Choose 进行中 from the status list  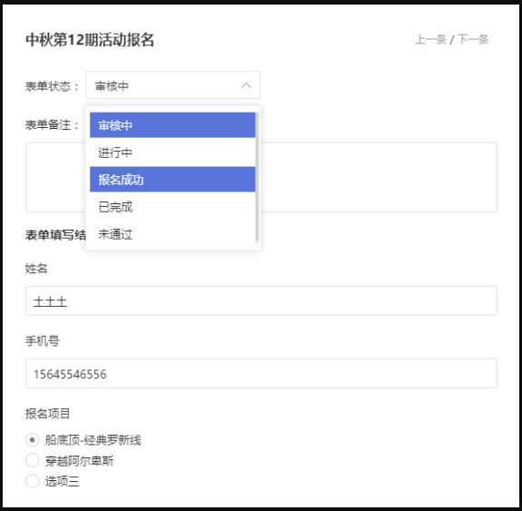pyautogui.click(x=172, y=152)
